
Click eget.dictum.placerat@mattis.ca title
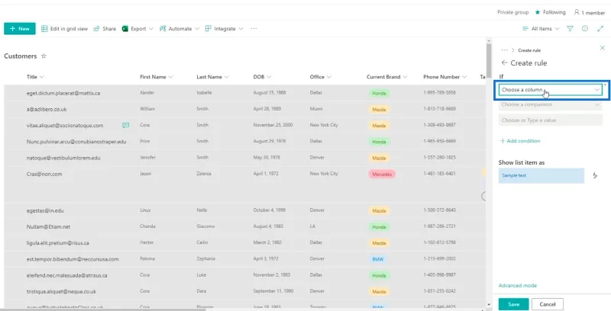63,93
